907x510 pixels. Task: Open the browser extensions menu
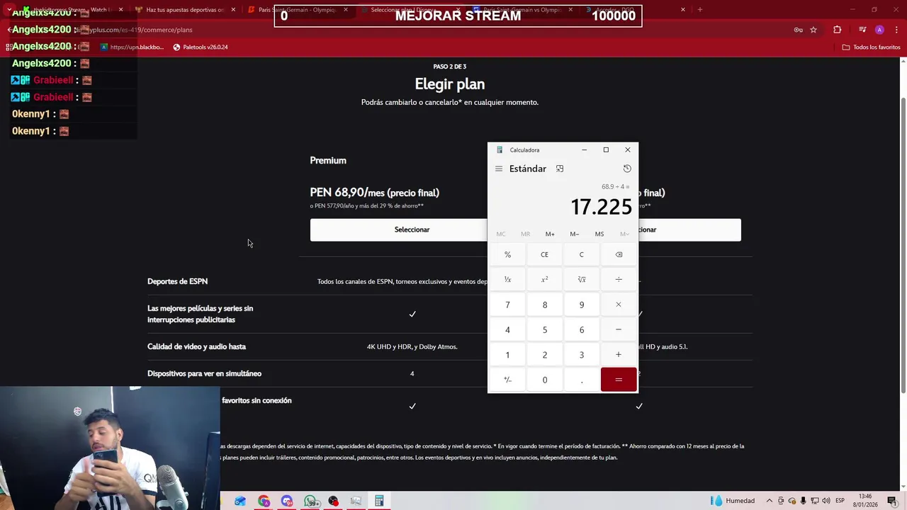838,30
